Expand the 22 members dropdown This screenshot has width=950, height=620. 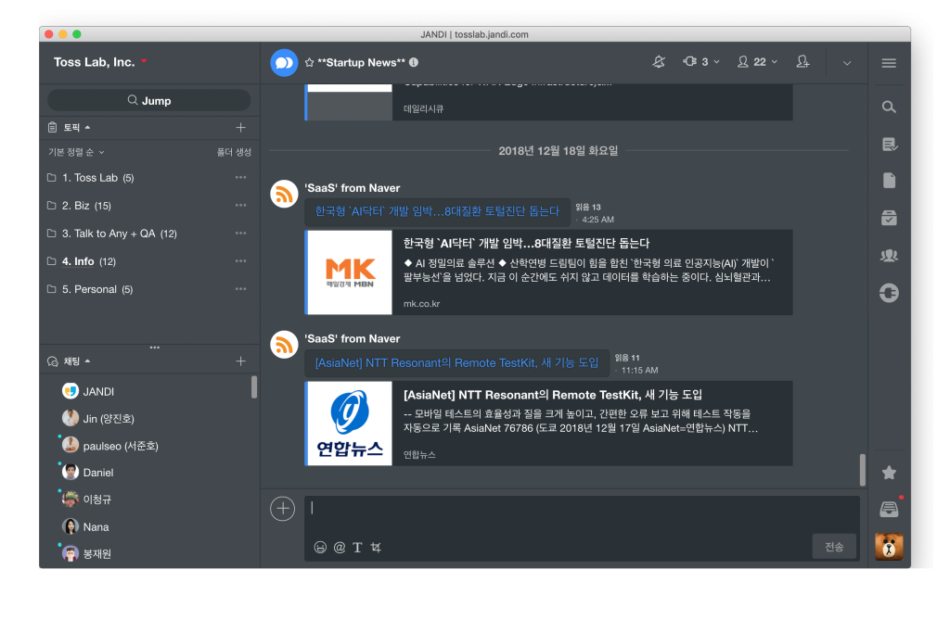[757, 62]
